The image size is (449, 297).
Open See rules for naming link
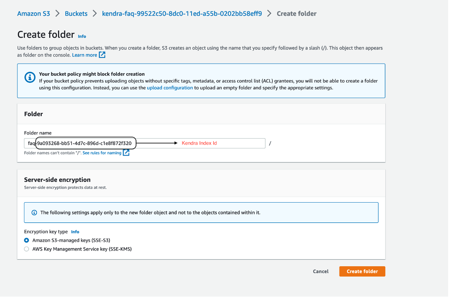(102, 153)
